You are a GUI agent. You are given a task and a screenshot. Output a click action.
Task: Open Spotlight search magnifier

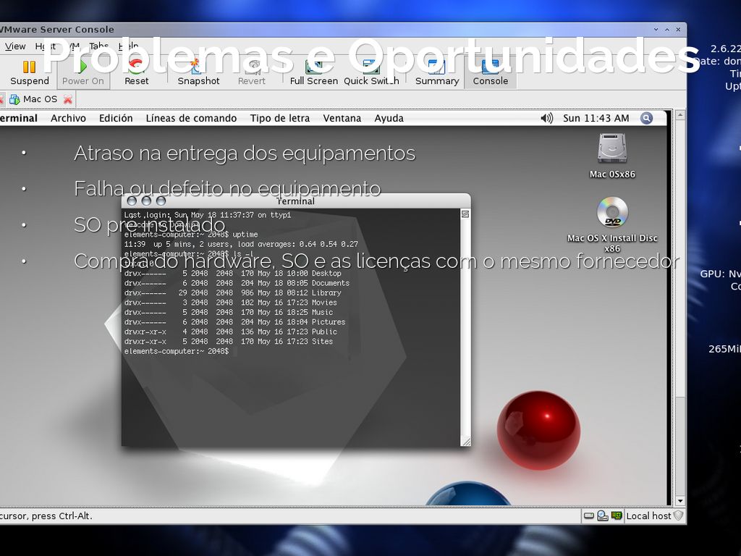[646, 118]
